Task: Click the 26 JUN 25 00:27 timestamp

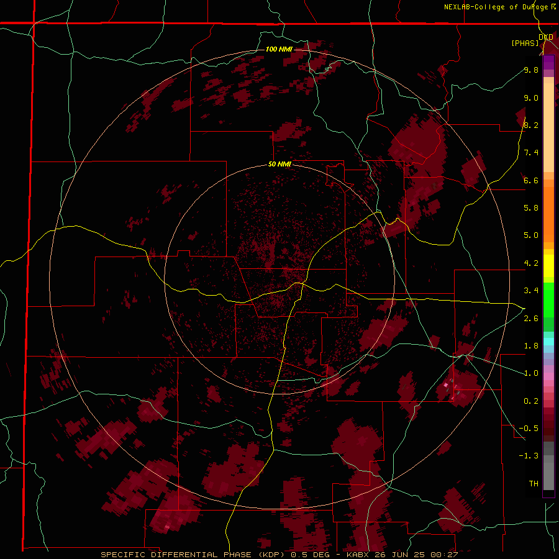Action: tap(417, 555)
